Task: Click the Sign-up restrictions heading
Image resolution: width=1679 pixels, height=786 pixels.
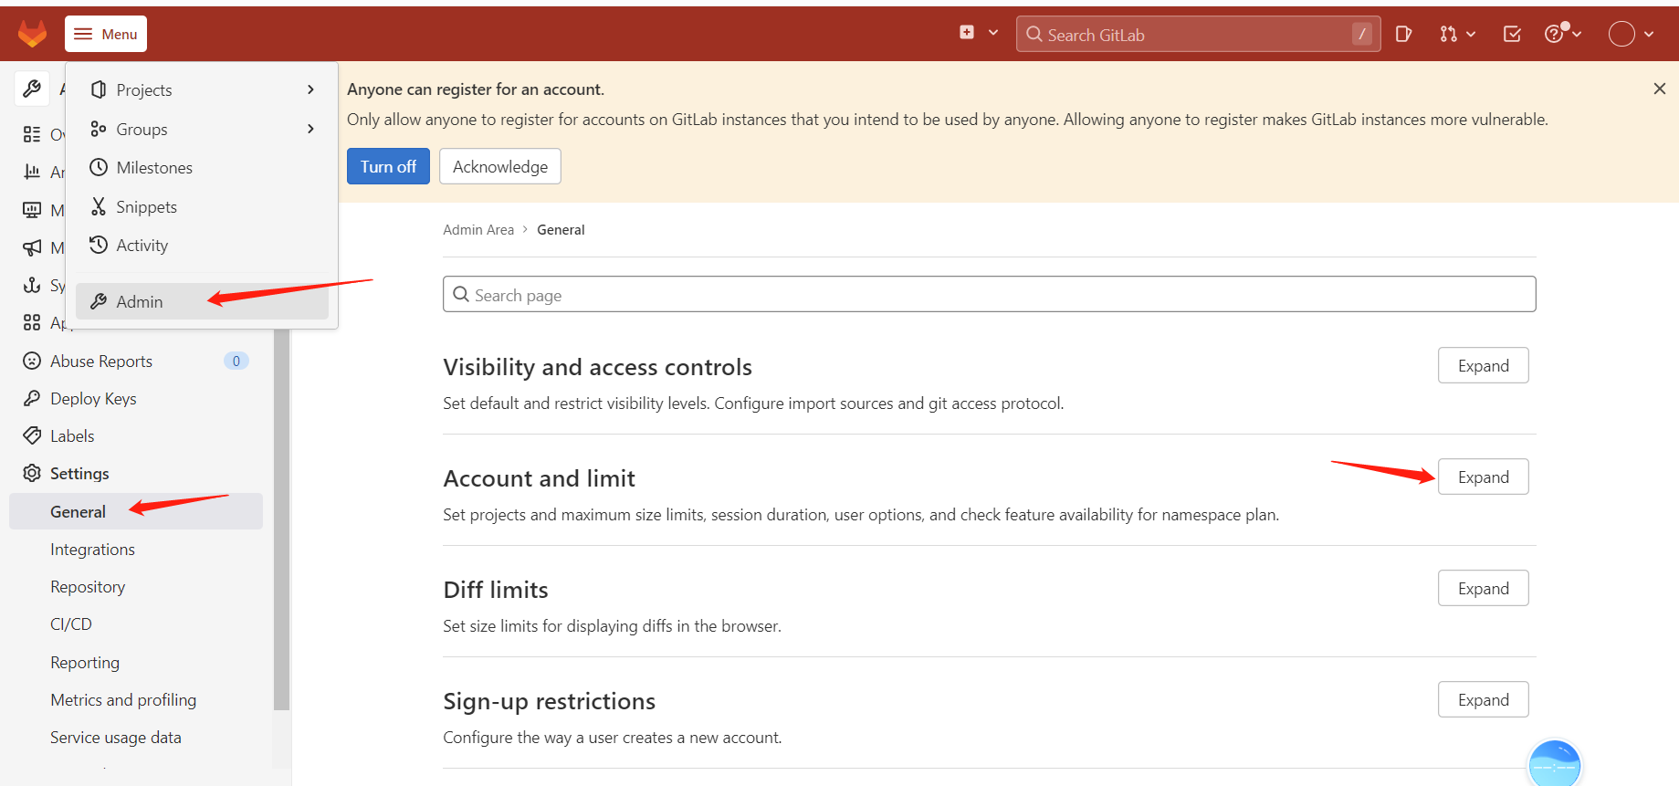Action: (x=550, y=701)
